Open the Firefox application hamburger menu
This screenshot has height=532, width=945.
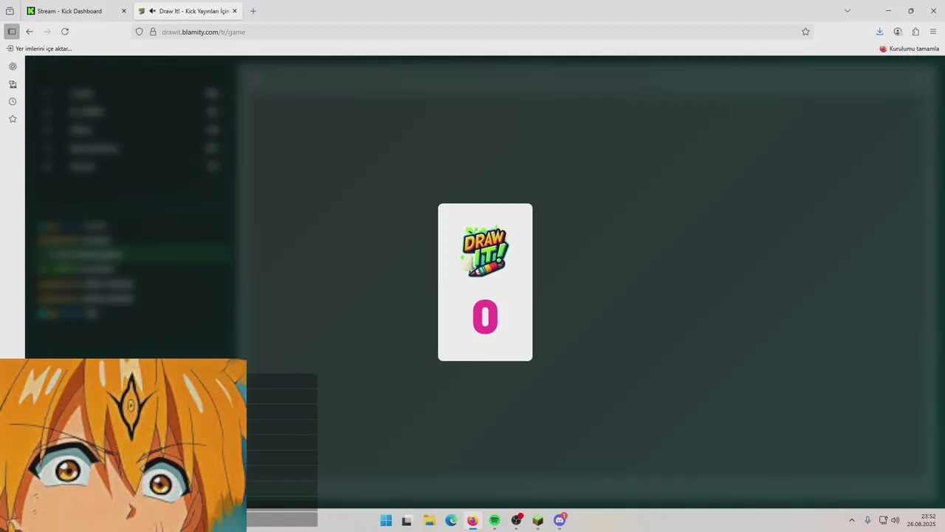(x=933, y=32)
